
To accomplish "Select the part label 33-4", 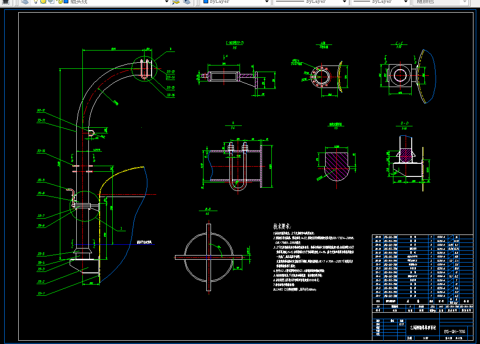I will [x=41, y=263].
